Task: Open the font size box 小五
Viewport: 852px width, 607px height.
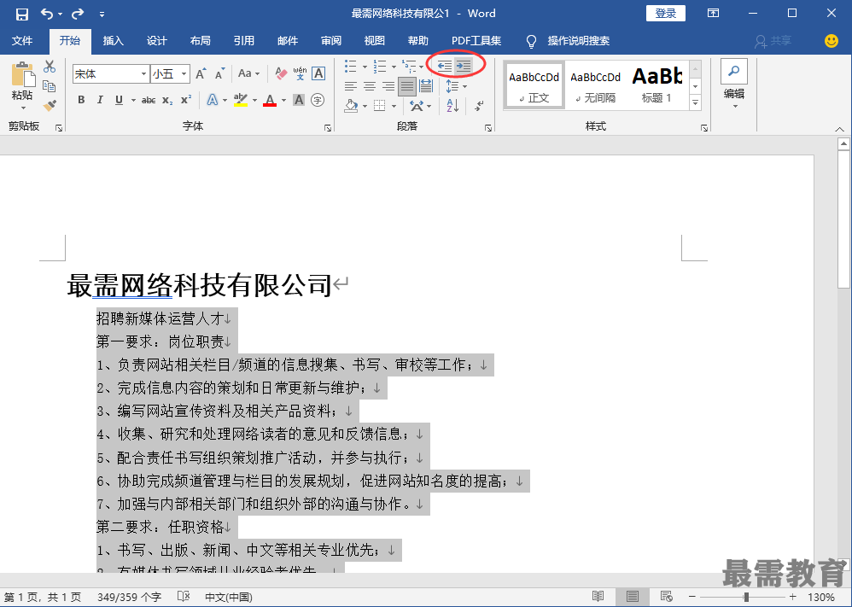Action: coord(170,74)
